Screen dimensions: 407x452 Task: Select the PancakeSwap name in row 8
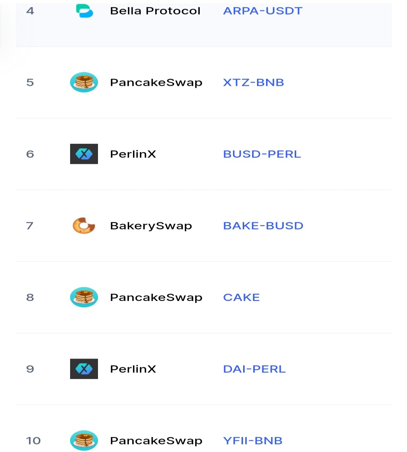156,298
